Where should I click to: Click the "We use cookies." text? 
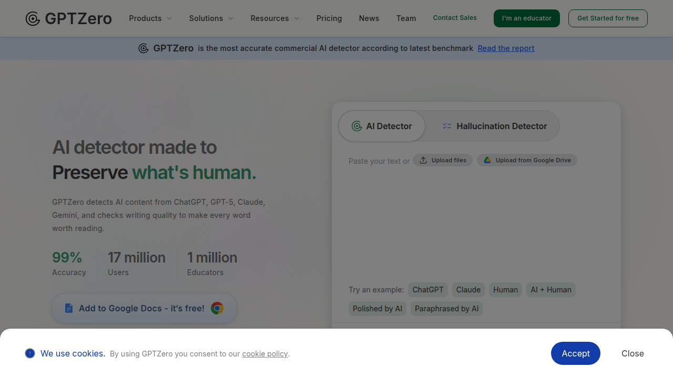(73, 353)
